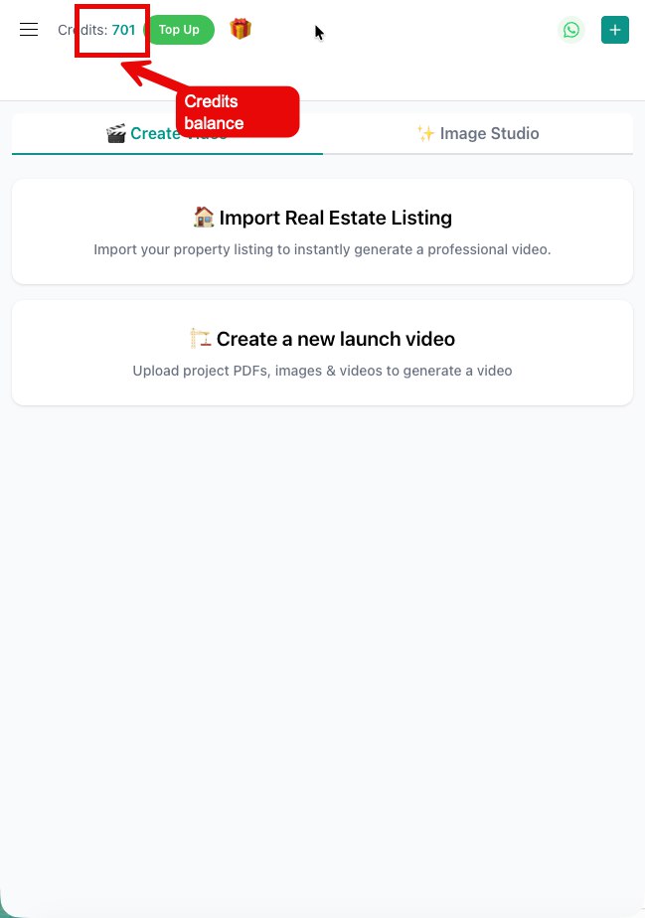Click the Top Up button
The height and width of the screenshot is (918, 645).
[179, 29]
